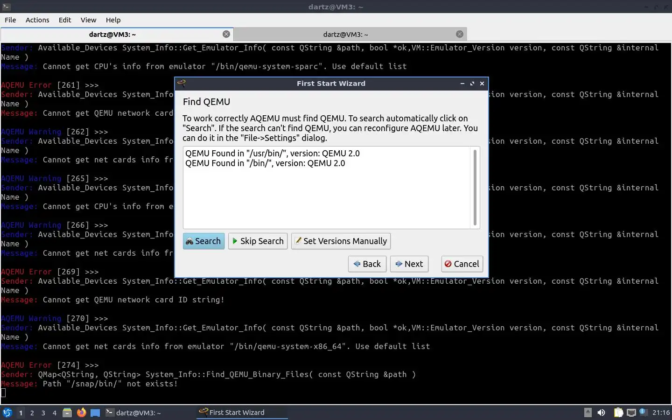Click Set Versions Manually button

click(x=341, y=241)
